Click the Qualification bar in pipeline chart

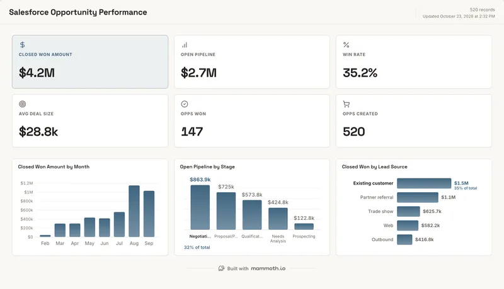[x=253, y=215]
